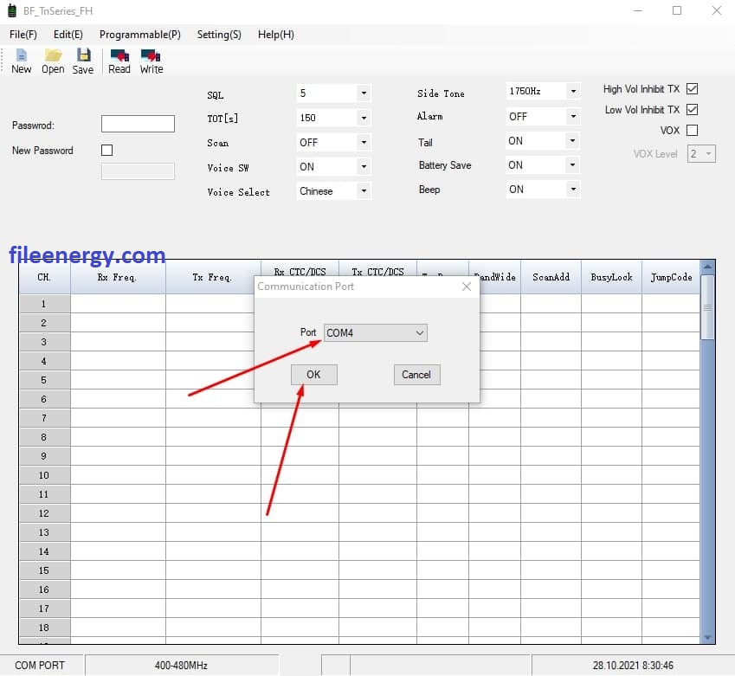Close the Communication Port dialog

tap(467, 286)
